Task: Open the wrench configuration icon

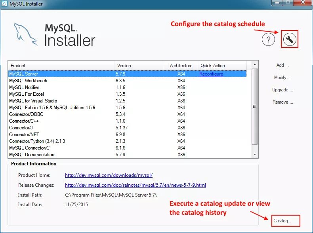Action: (290, 39)
